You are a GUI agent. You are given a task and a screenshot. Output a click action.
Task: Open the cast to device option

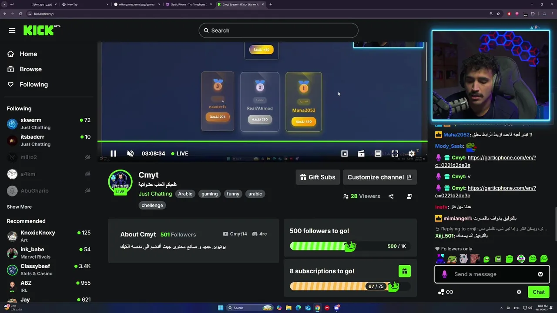tap(361, 153)
